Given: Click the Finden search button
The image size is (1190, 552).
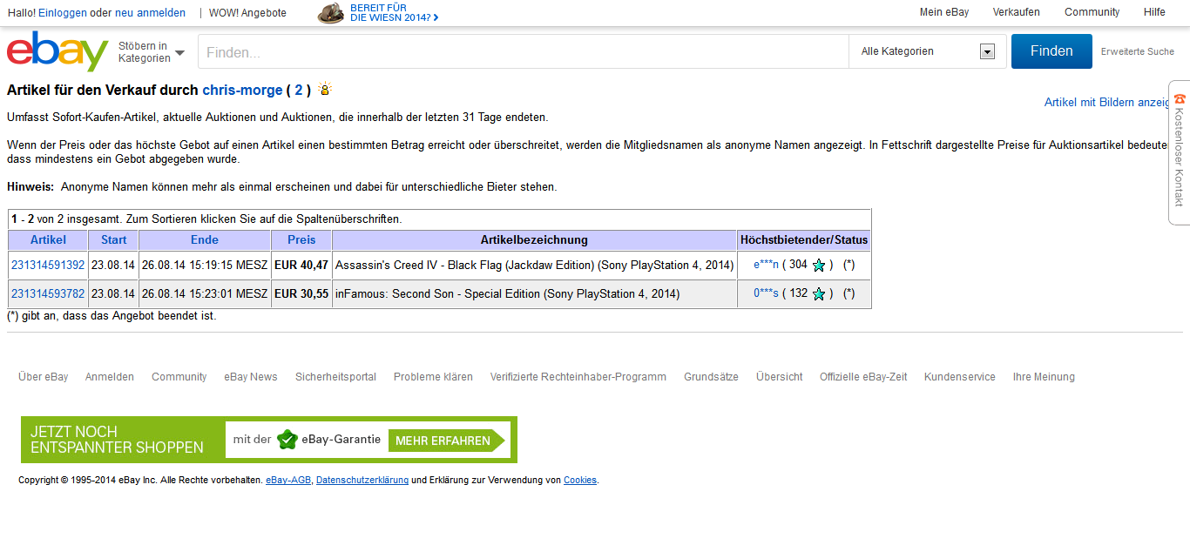Looking at the screenshot, I should coord(1051,51).
